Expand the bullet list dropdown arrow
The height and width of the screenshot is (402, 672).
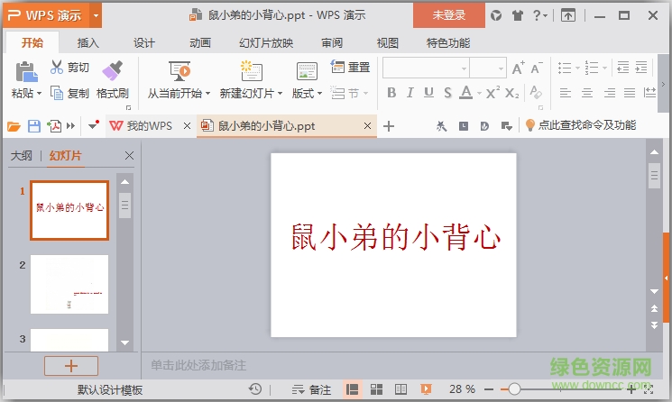tap(577, 69)
